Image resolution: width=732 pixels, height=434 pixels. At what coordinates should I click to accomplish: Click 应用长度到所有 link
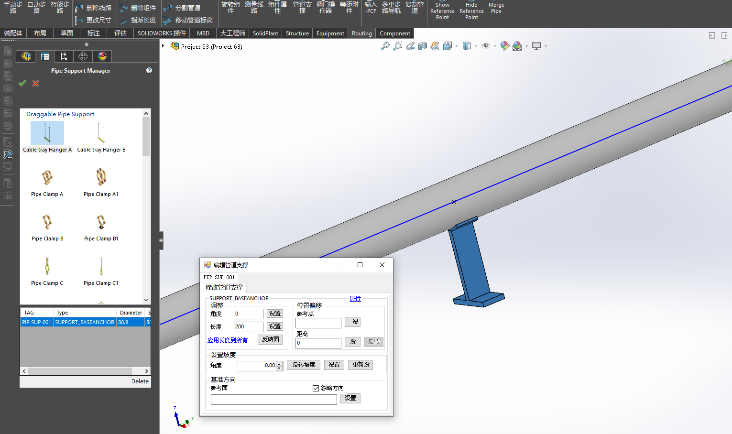[x=228, y=340]
